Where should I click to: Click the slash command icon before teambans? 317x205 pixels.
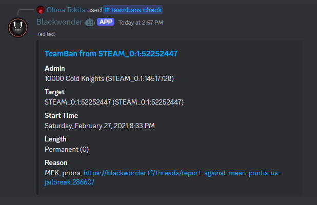pyautogui.click(x=107, y=10)
